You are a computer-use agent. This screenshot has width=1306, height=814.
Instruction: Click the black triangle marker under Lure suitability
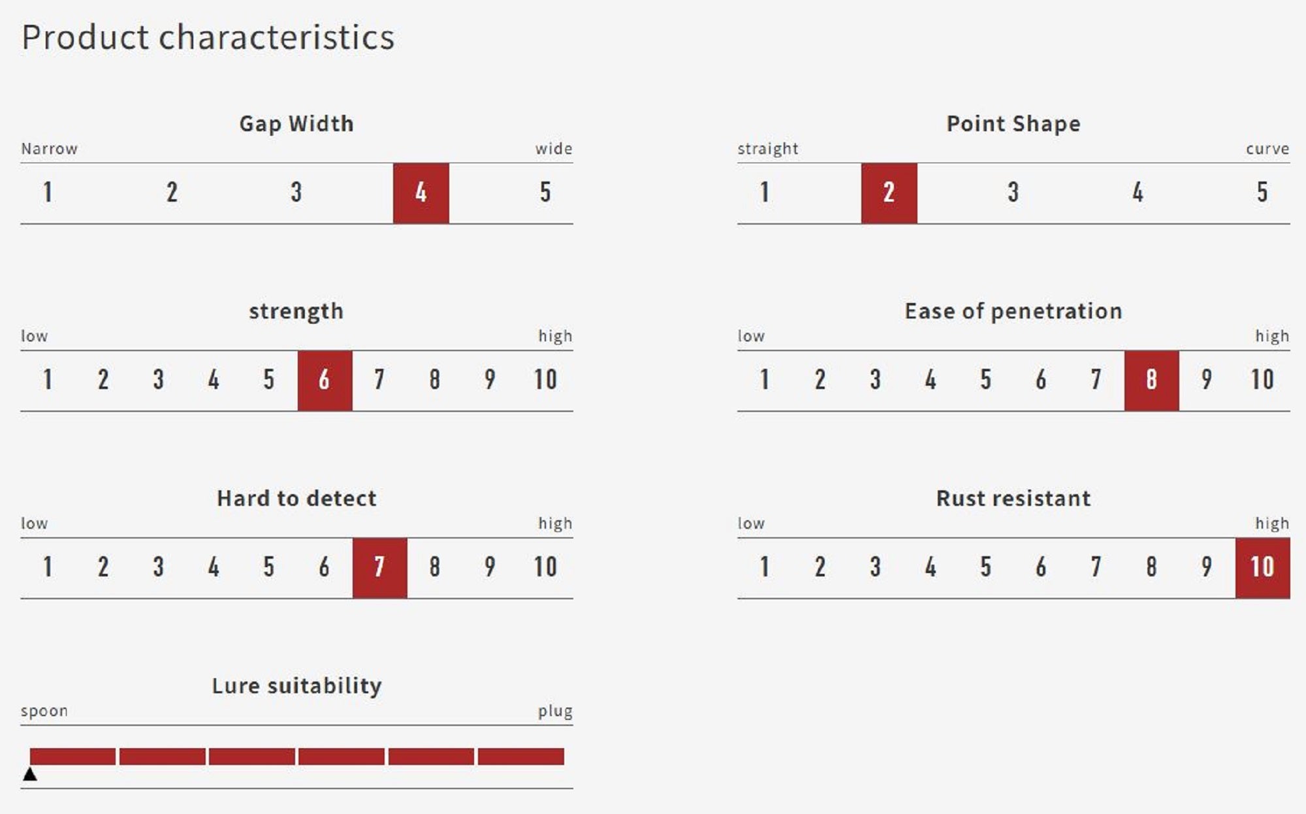(30, 774)
